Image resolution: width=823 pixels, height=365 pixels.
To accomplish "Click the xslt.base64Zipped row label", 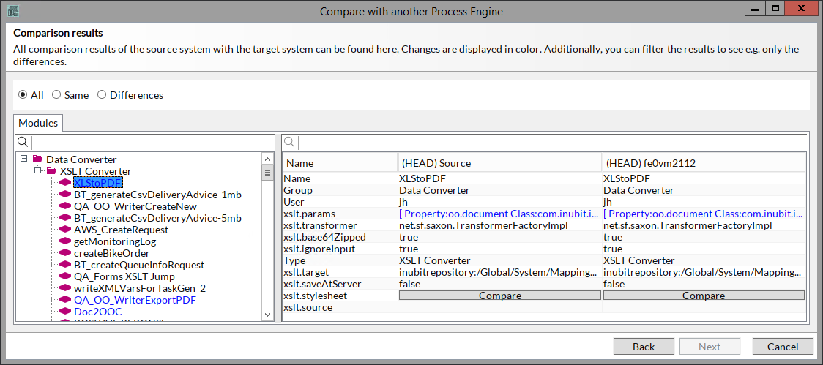I will [x=324, y=237].
